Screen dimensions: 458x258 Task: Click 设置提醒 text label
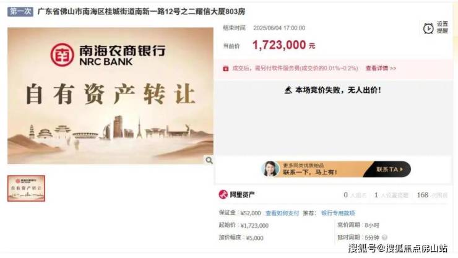[x=443, y=27]
